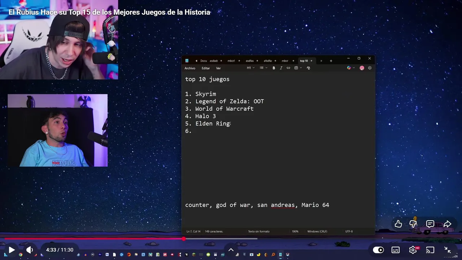Click the 190% zoom level in status bar
This screenshot has height=260, width=462.
pyautogui.click(x=295, y=231)
